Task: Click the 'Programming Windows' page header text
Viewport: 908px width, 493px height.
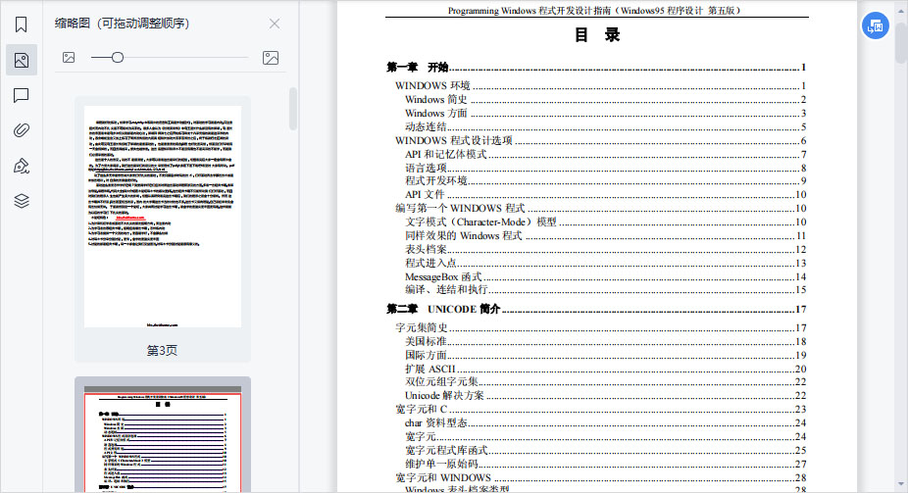Action: pos(594,11)
